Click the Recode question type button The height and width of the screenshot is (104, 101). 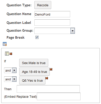point(43,5)
